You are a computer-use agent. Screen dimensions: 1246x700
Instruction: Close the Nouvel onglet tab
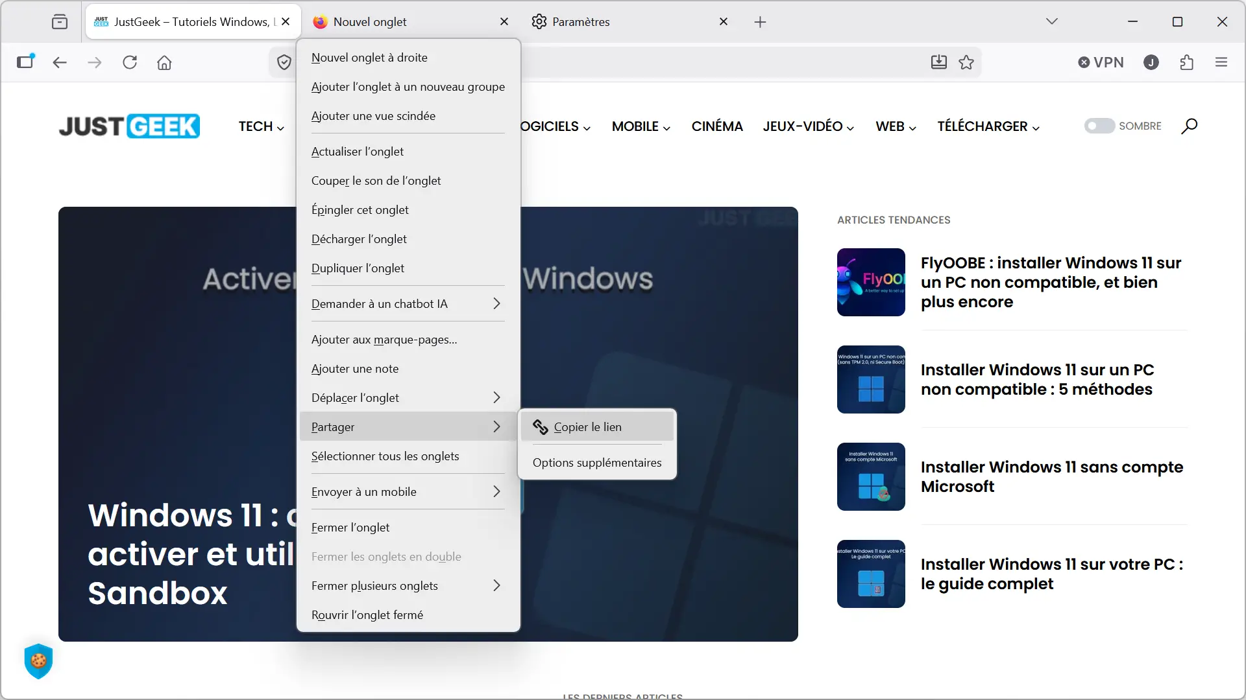pyautogui.click(x=504, y=21)
